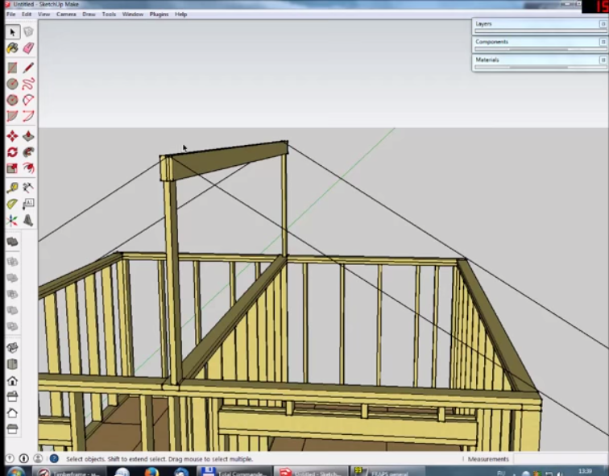Activate the Move tool
609x476 pixels.
[12, 136]
